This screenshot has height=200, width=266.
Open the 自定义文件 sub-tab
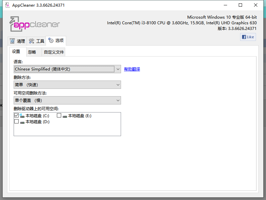pos(54,52)
